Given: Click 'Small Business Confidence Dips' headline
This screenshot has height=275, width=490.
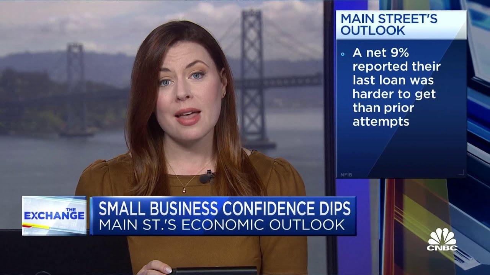Looking at the screenshot, I should click(225, 208).
